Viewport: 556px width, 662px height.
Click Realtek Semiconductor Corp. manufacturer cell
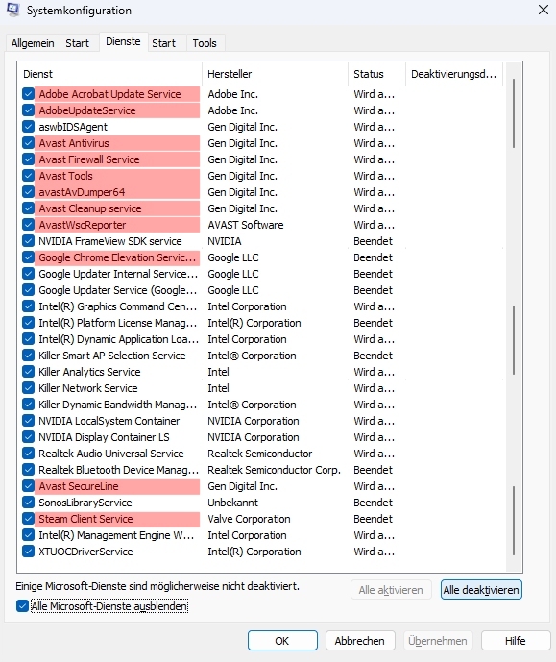274,470
